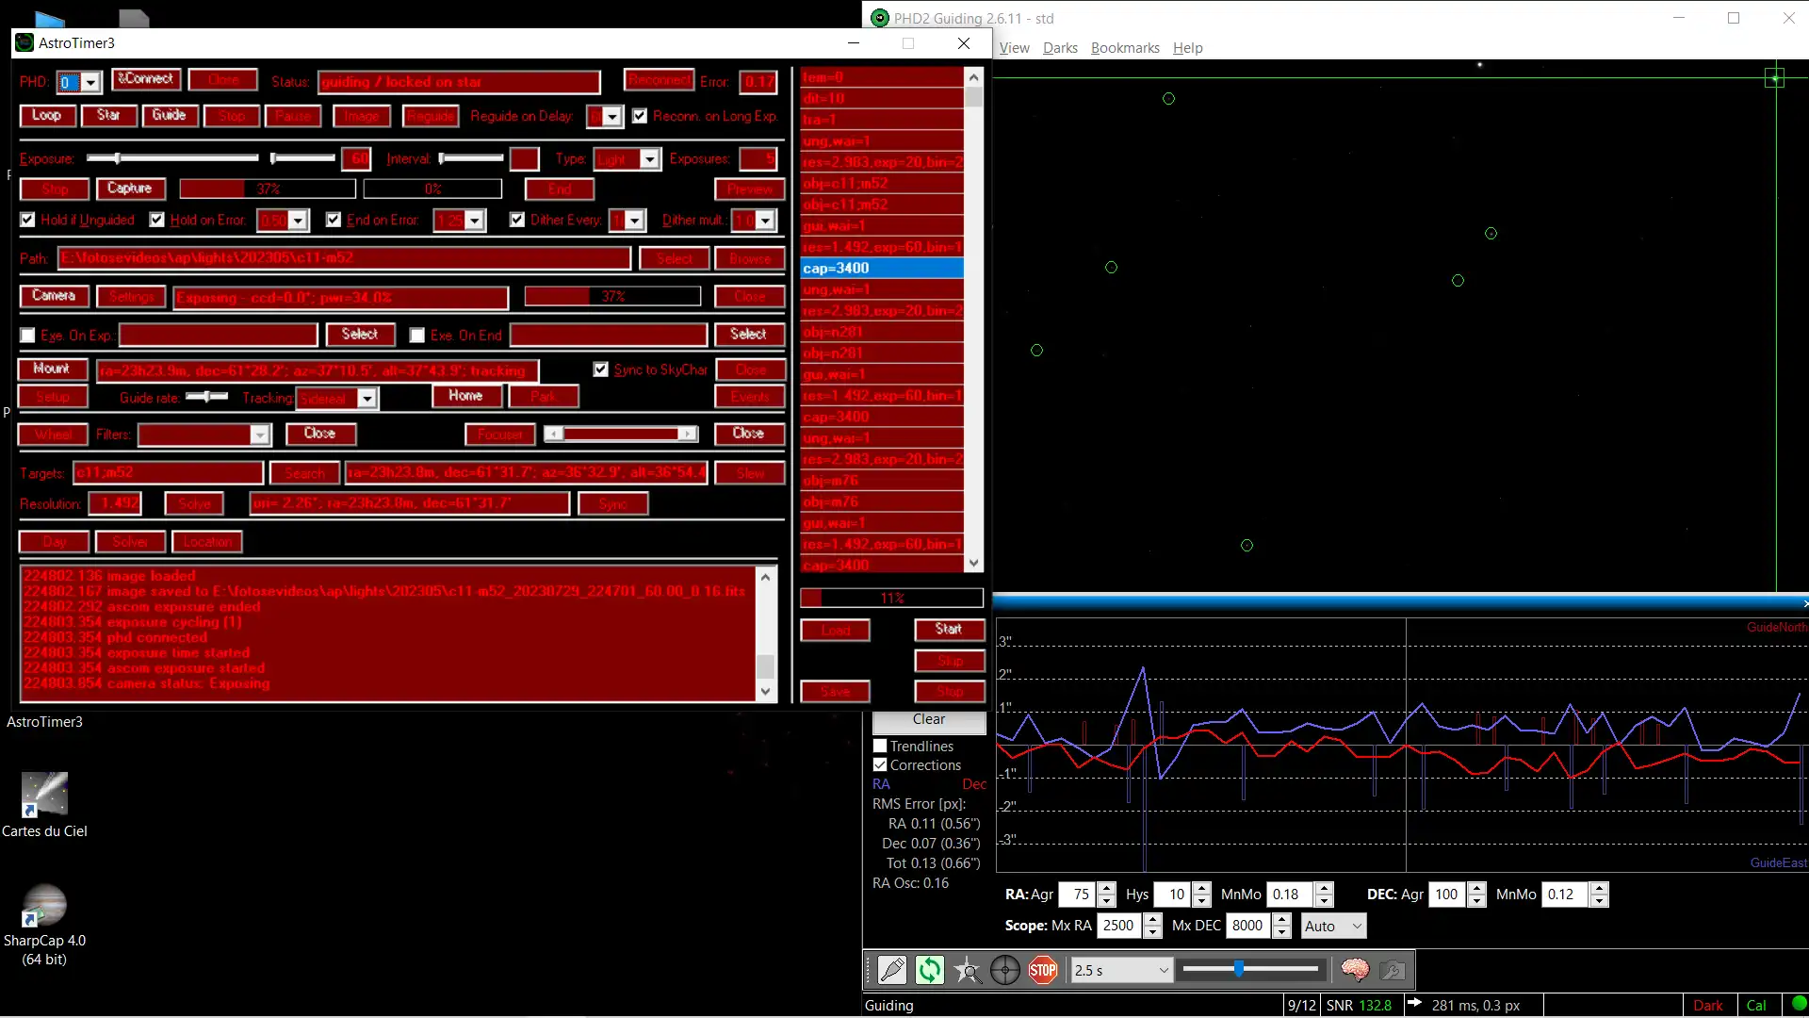The height and width of the screenshot is (1018, 1809).
Task: Click the Loop button
Action: (46, 115)
